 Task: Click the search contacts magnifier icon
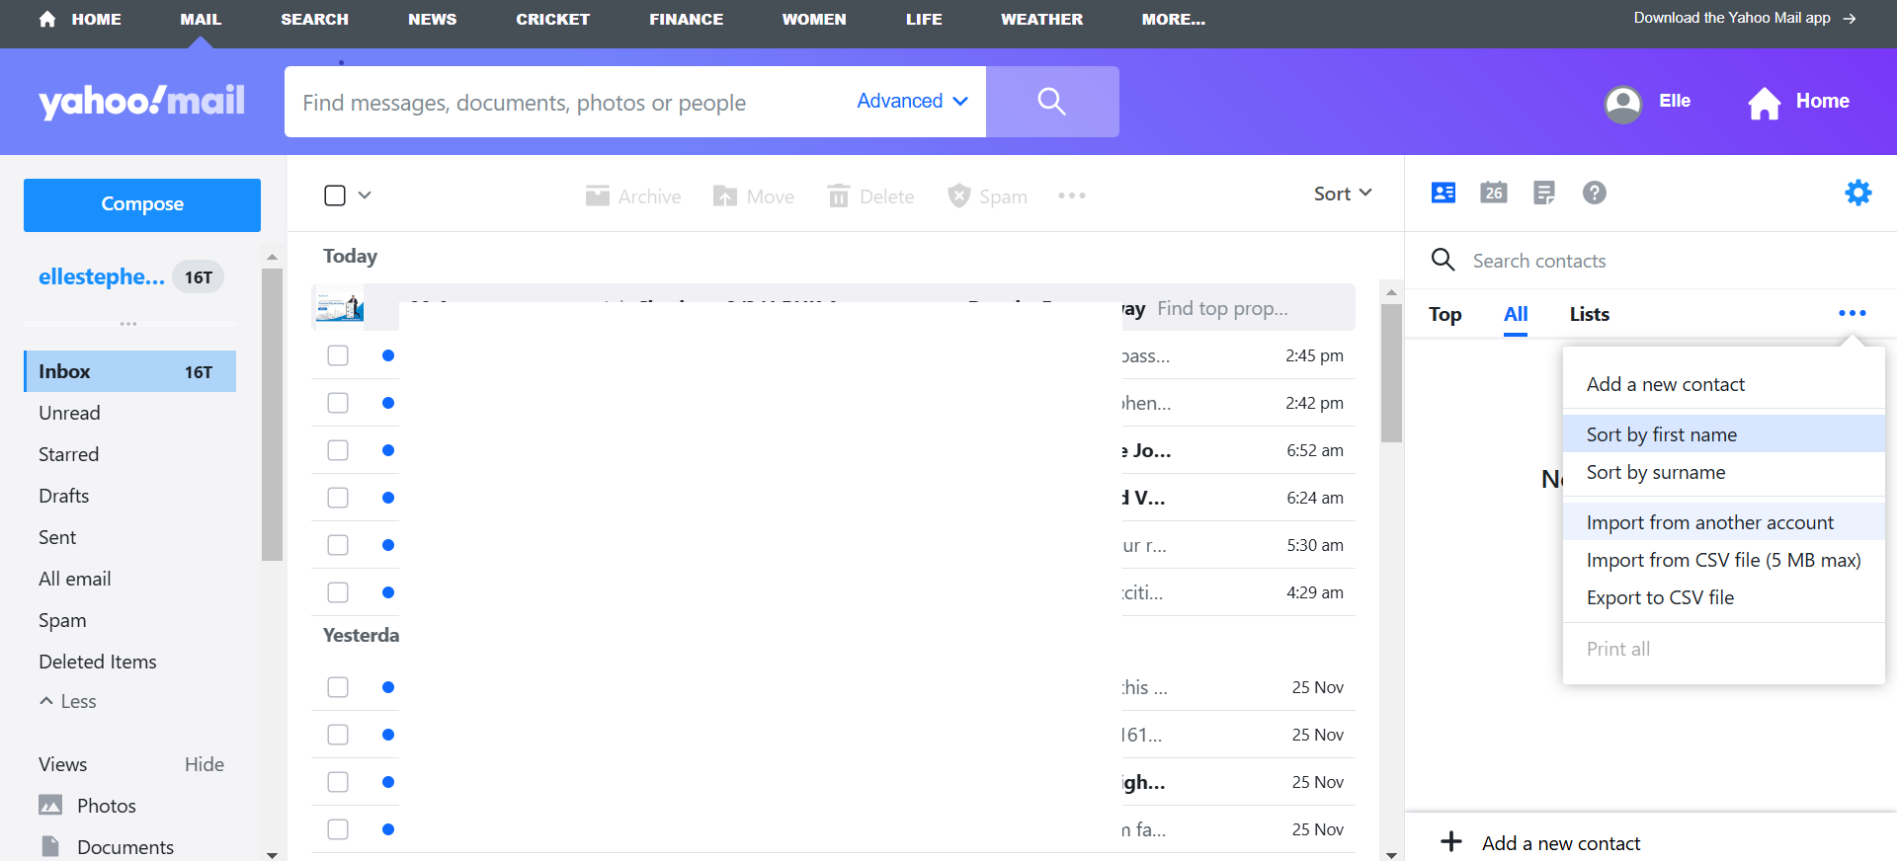tap(1443, 260)
